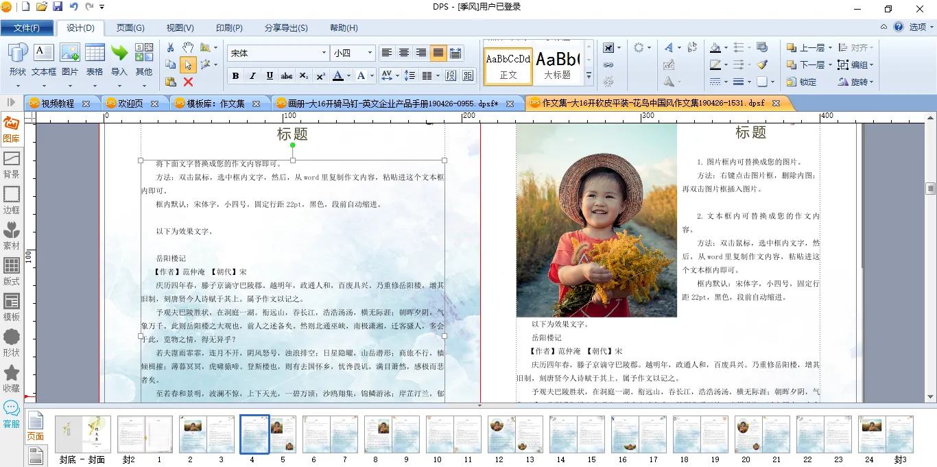Open the 页面(G) ribbon tab

click(x=130, y=27)
